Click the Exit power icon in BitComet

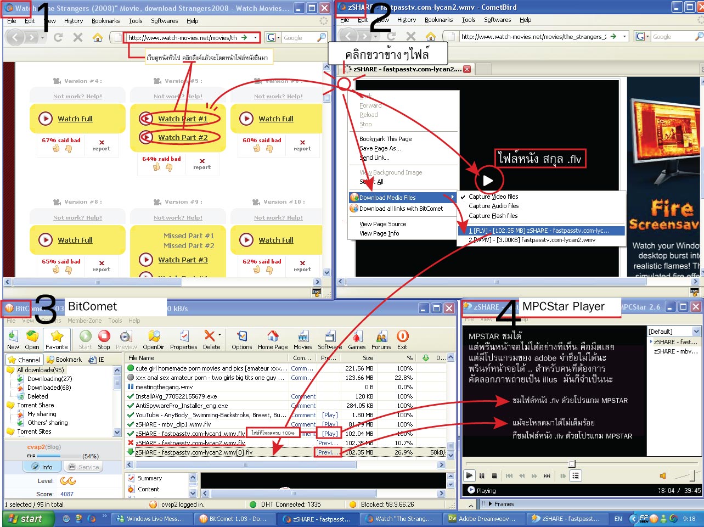[x=403, y=336]
